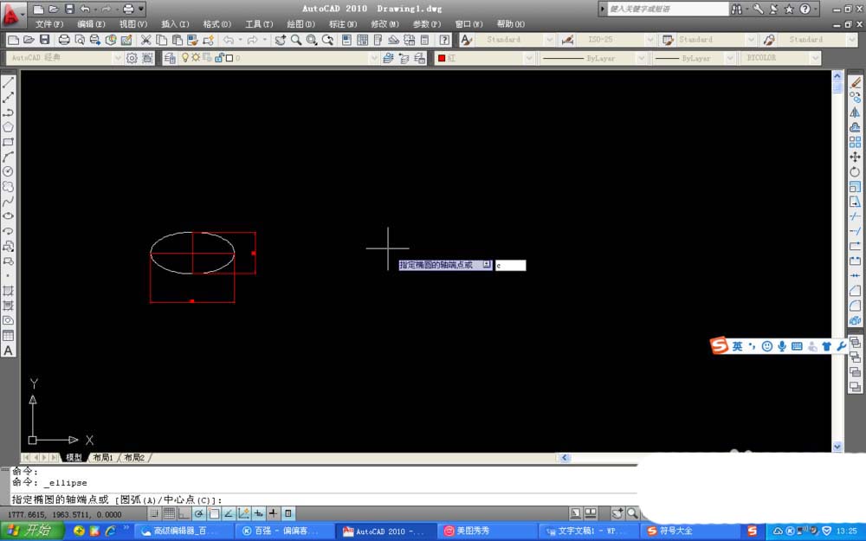Switch to the 布局1 layout tab
Image resolution: width=866 pixels, height=541 pixels.
pos(103,458)
